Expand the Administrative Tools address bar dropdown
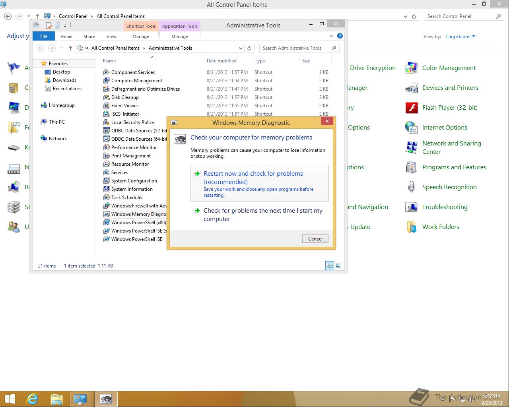The width and height of the screenshot is (509, 407). 241,48
